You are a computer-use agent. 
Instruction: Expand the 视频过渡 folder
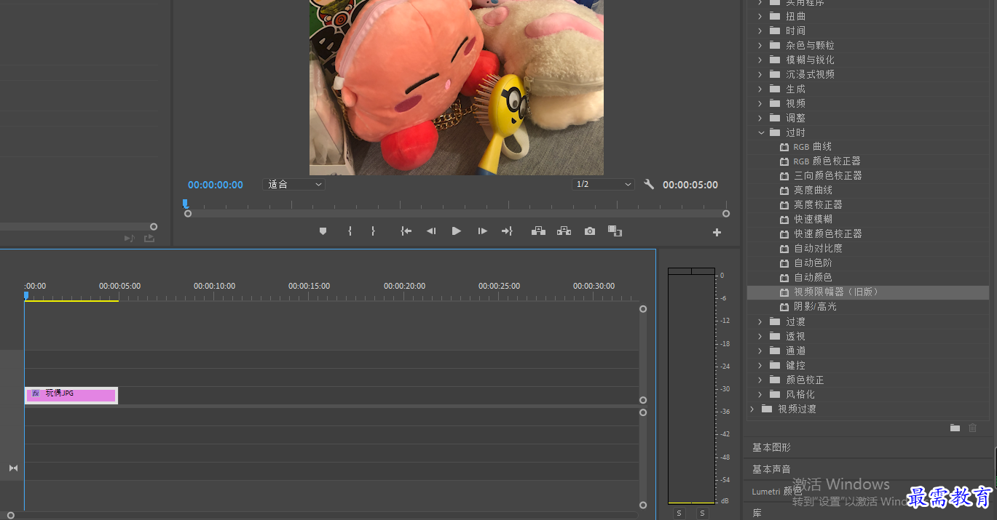click(752, 409)
